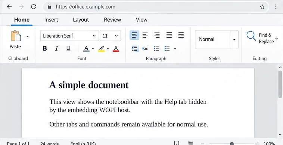Switch to the Review tab

click(x=112, y=20)
